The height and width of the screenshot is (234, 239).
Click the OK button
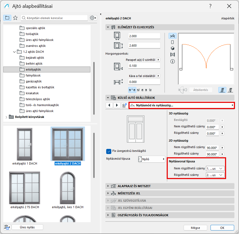click(222, 228)
